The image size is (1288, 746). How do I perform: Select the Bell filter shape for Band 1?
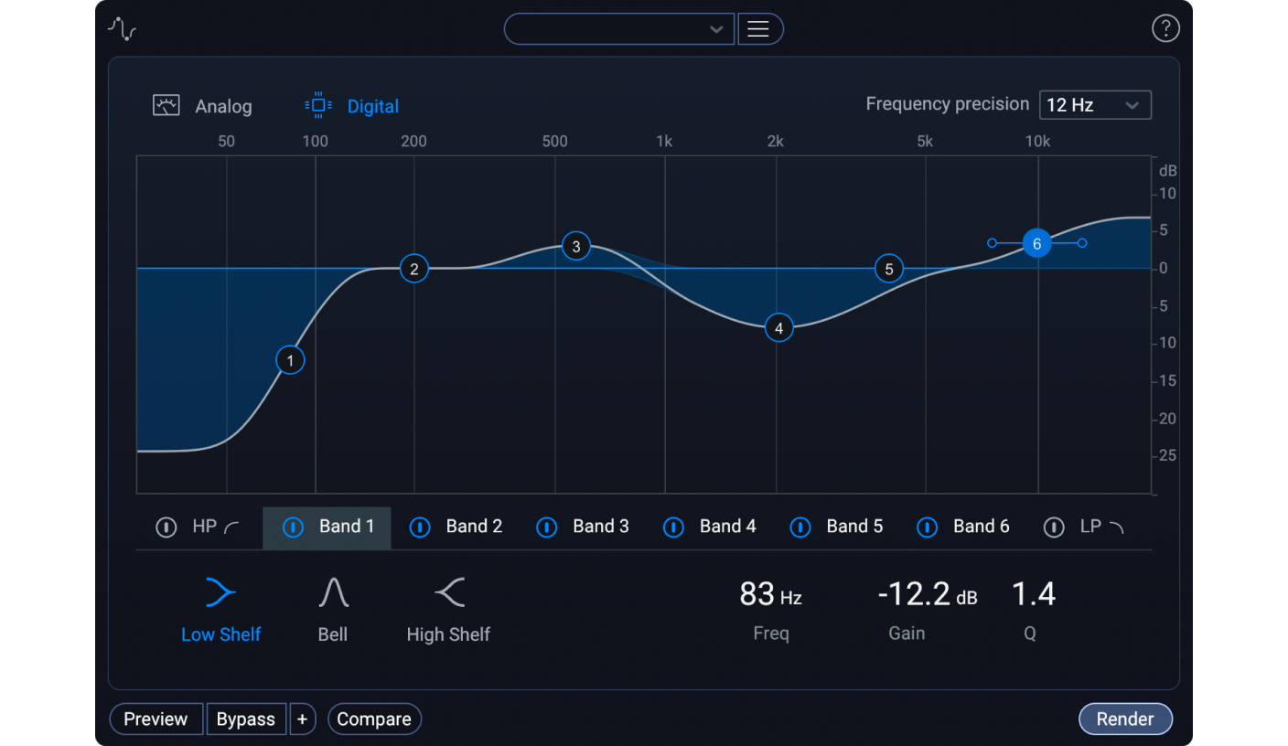[333, 592]
